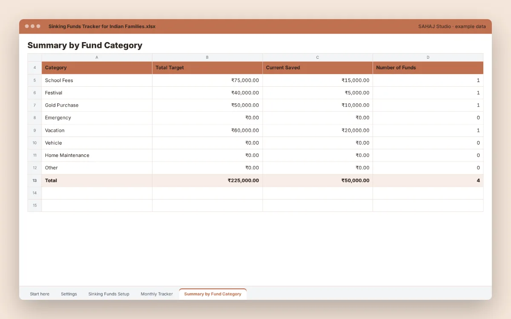Select row 5 header number
The height and width of the screenshot is (319, 511).
pyautogui.click(x=34, y=80)
